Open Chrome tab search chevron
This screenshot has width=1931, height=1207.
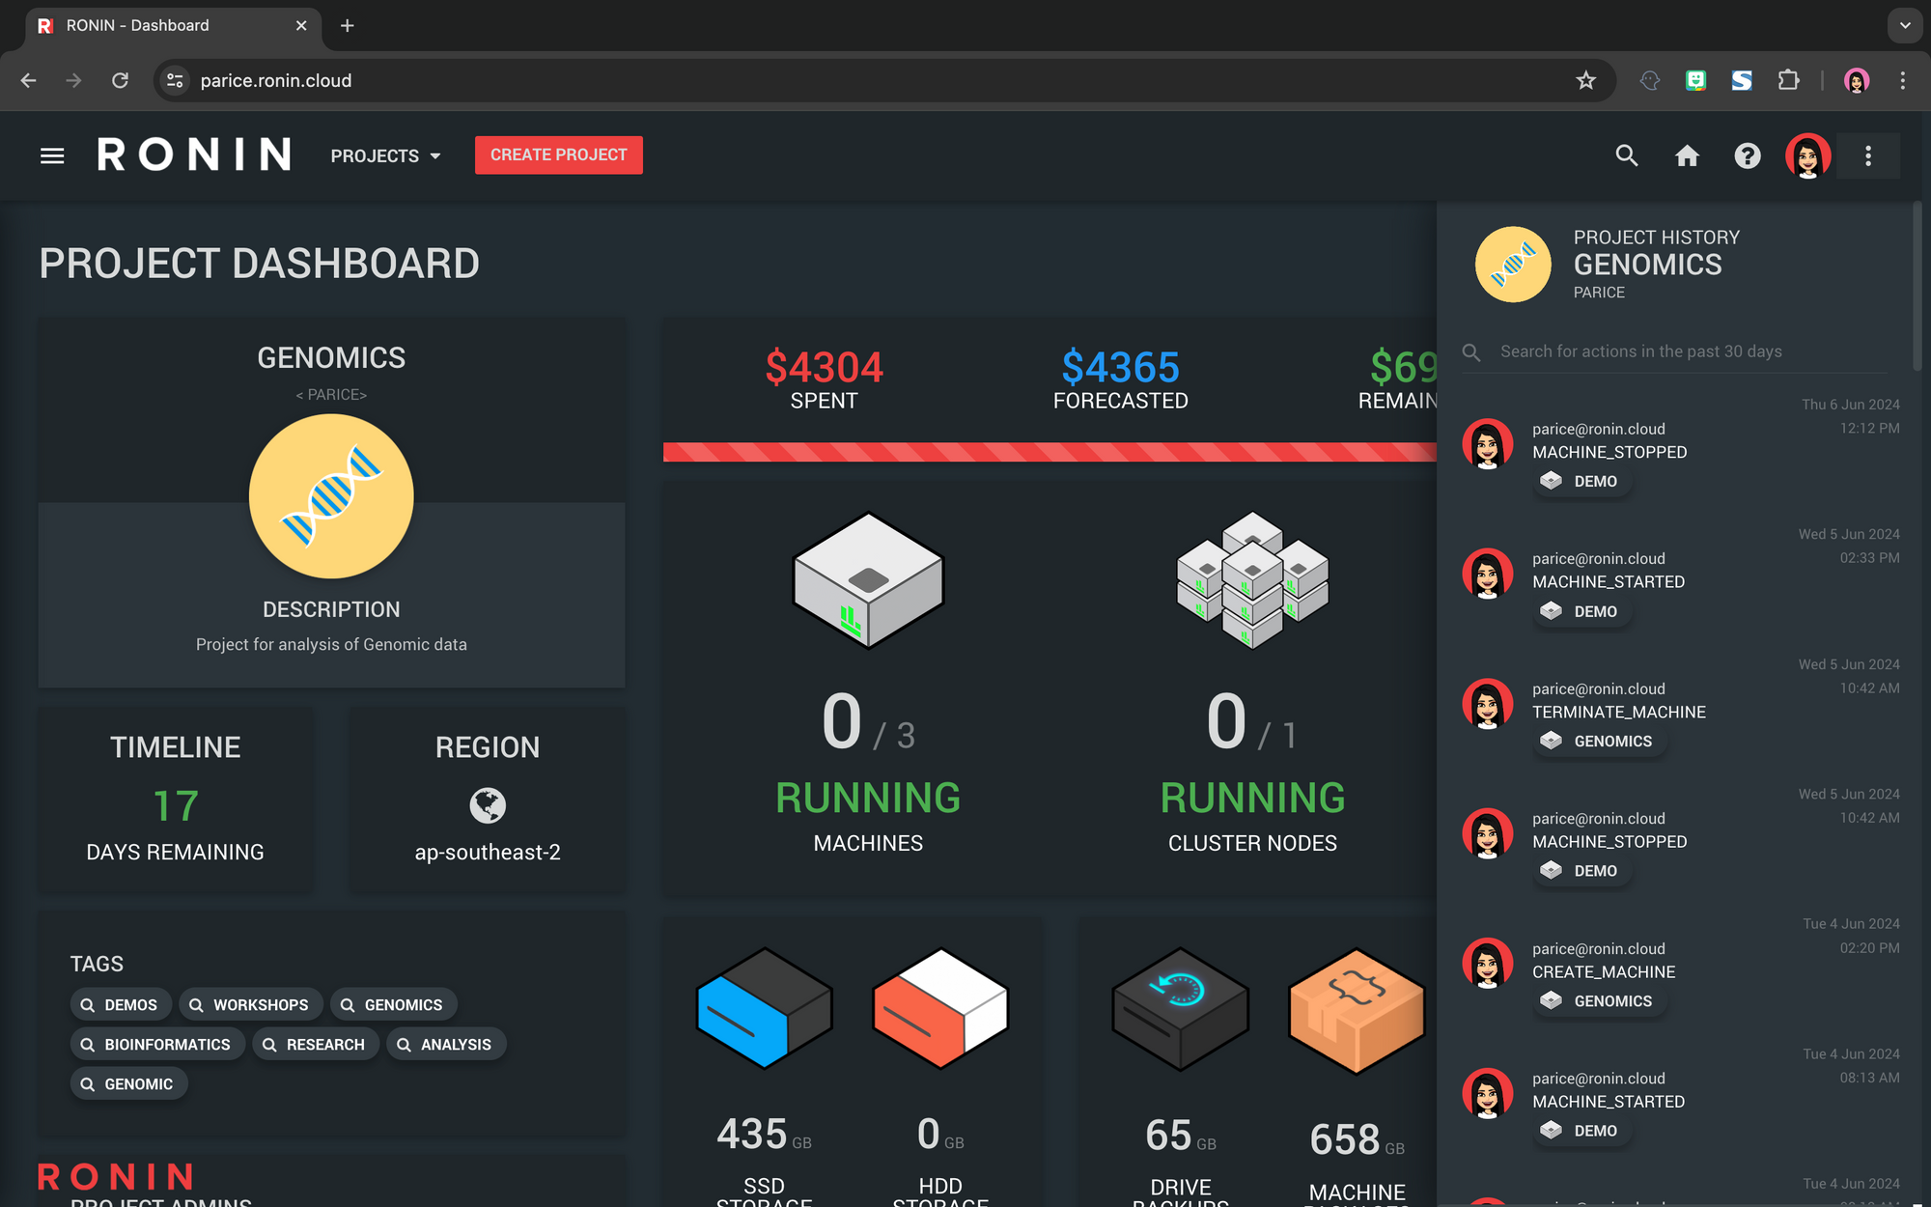point(1905,26)
